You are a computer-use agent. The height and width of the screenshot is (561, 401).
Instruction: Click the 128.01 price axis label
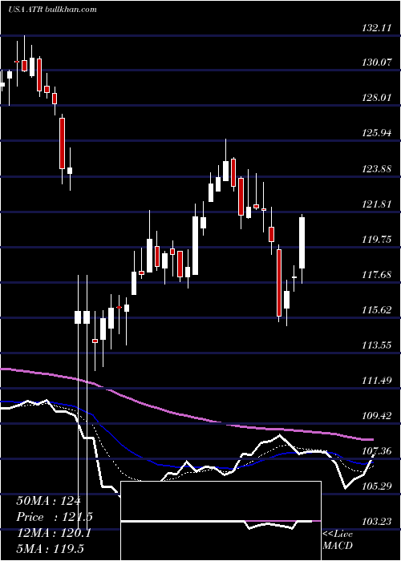pos(376,98)
